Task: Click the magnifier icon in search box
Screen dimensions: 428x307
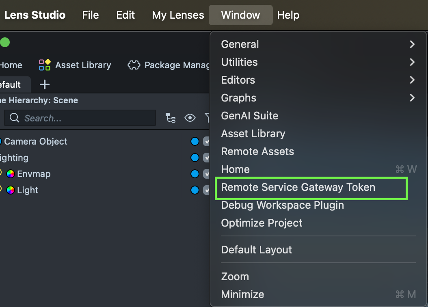Action: point(15,118)
